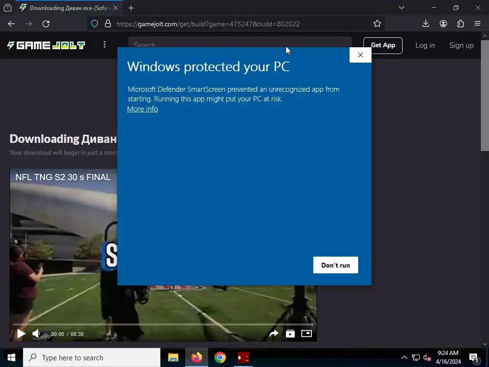
Task: Click the network tray icon
Action: click(x=416, y=357)
